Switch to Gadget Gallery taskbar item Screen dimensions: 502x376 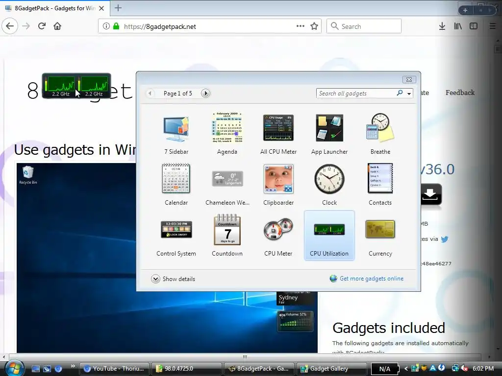click(331, 369)
